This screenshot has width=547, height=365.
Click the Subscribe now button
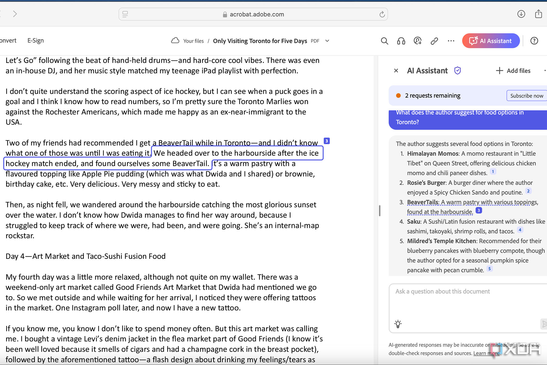coord(527,96)
